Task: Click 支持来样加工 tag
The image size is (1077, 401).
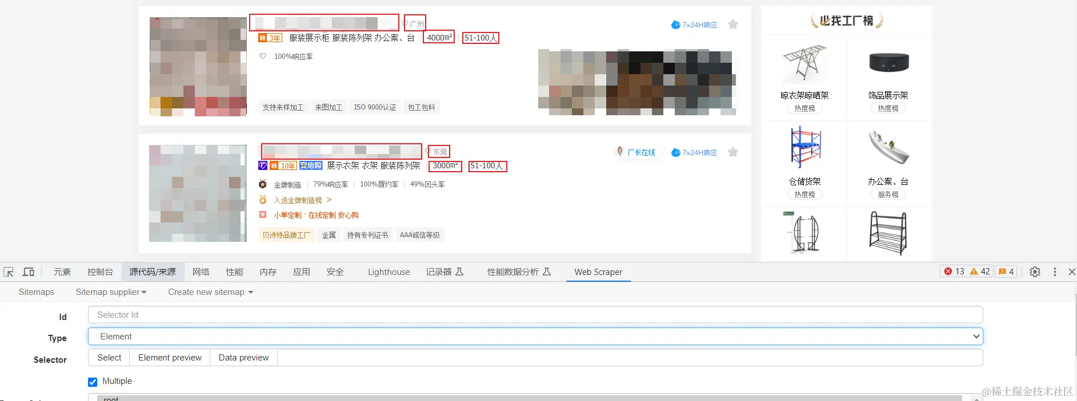Action: coord(283,107)
